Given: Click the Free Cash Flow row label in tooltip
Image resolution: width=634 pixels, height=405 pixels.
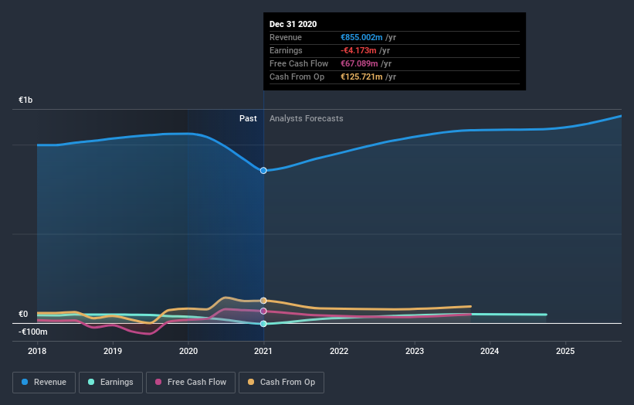Looking at the screenshot, I should pyautogui.click(x=299, y=63).
